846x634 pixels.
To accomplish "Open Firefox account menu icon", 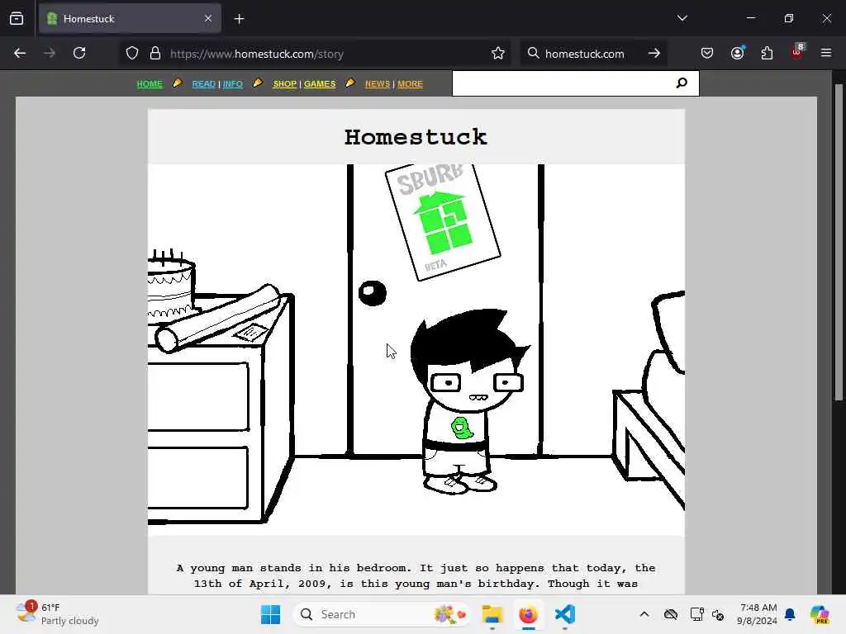I will [737, 53].
